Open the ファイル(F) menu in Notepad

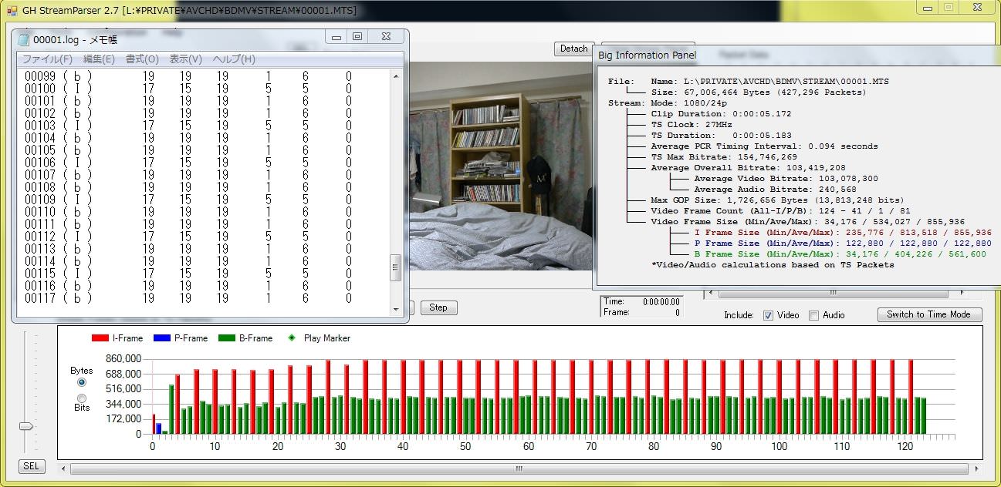coord(47,59)
